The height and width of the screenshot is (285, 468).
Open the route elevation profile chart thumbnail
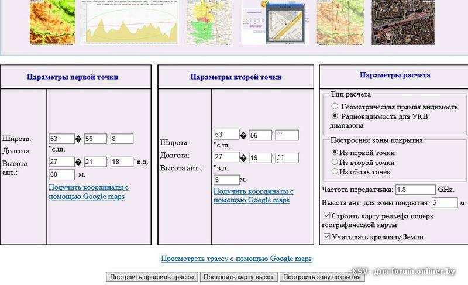[x=129, y=22]
